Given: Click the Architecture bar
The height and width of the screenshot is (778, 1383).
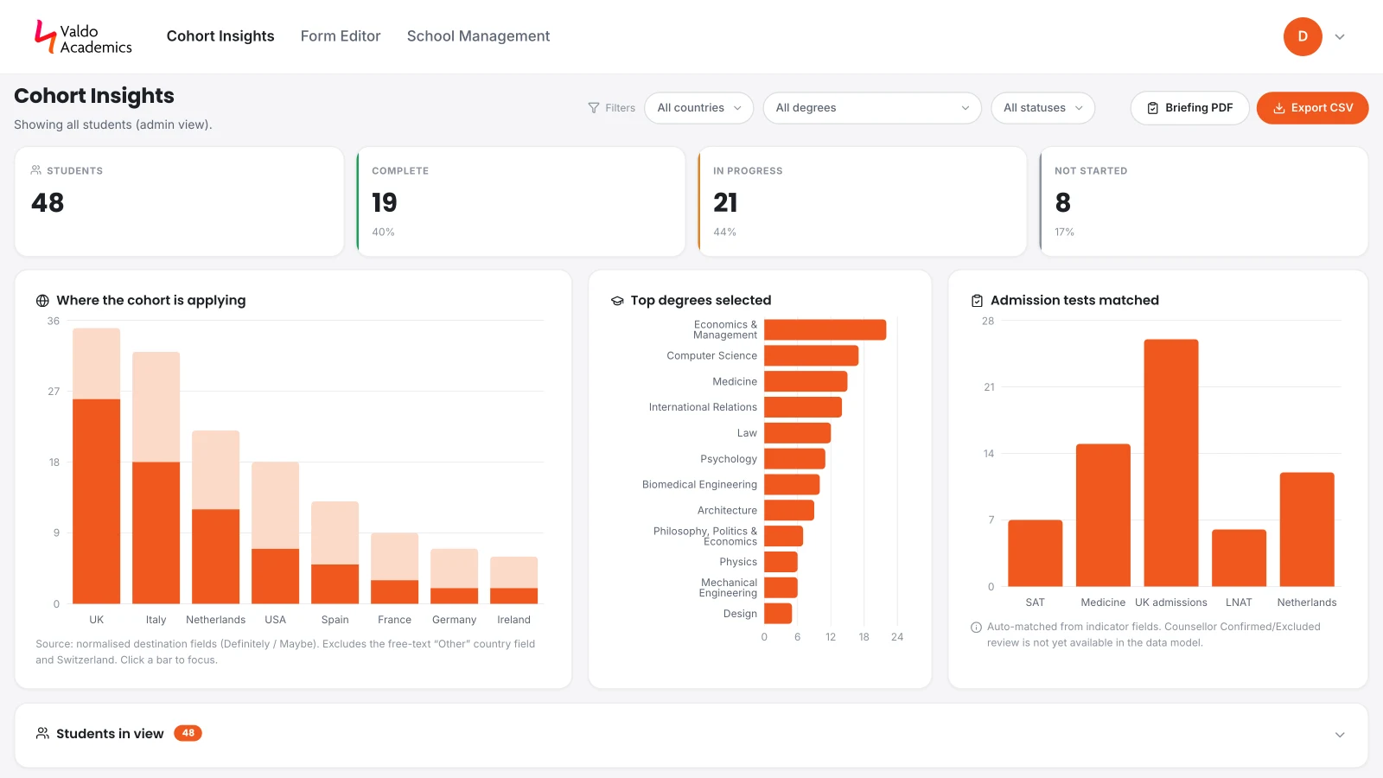Looking at the screenshot, I should (789, 510).
